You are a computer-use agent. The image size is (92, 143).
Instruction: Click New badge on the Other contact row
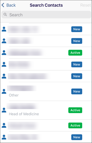tap(77, 91)
